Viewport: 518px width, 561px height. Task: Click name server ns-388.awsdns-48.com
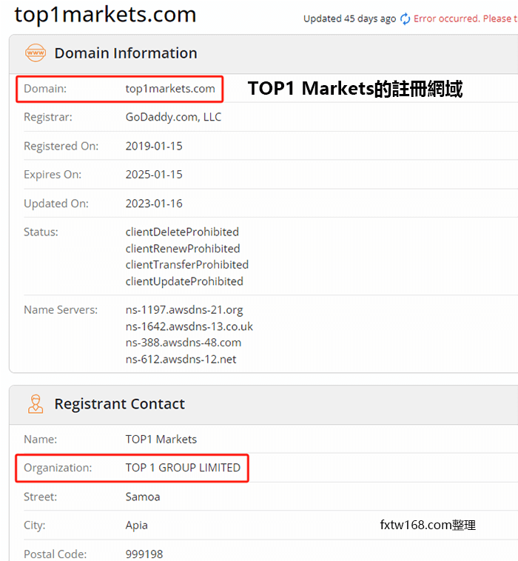[x=184, y=343]
